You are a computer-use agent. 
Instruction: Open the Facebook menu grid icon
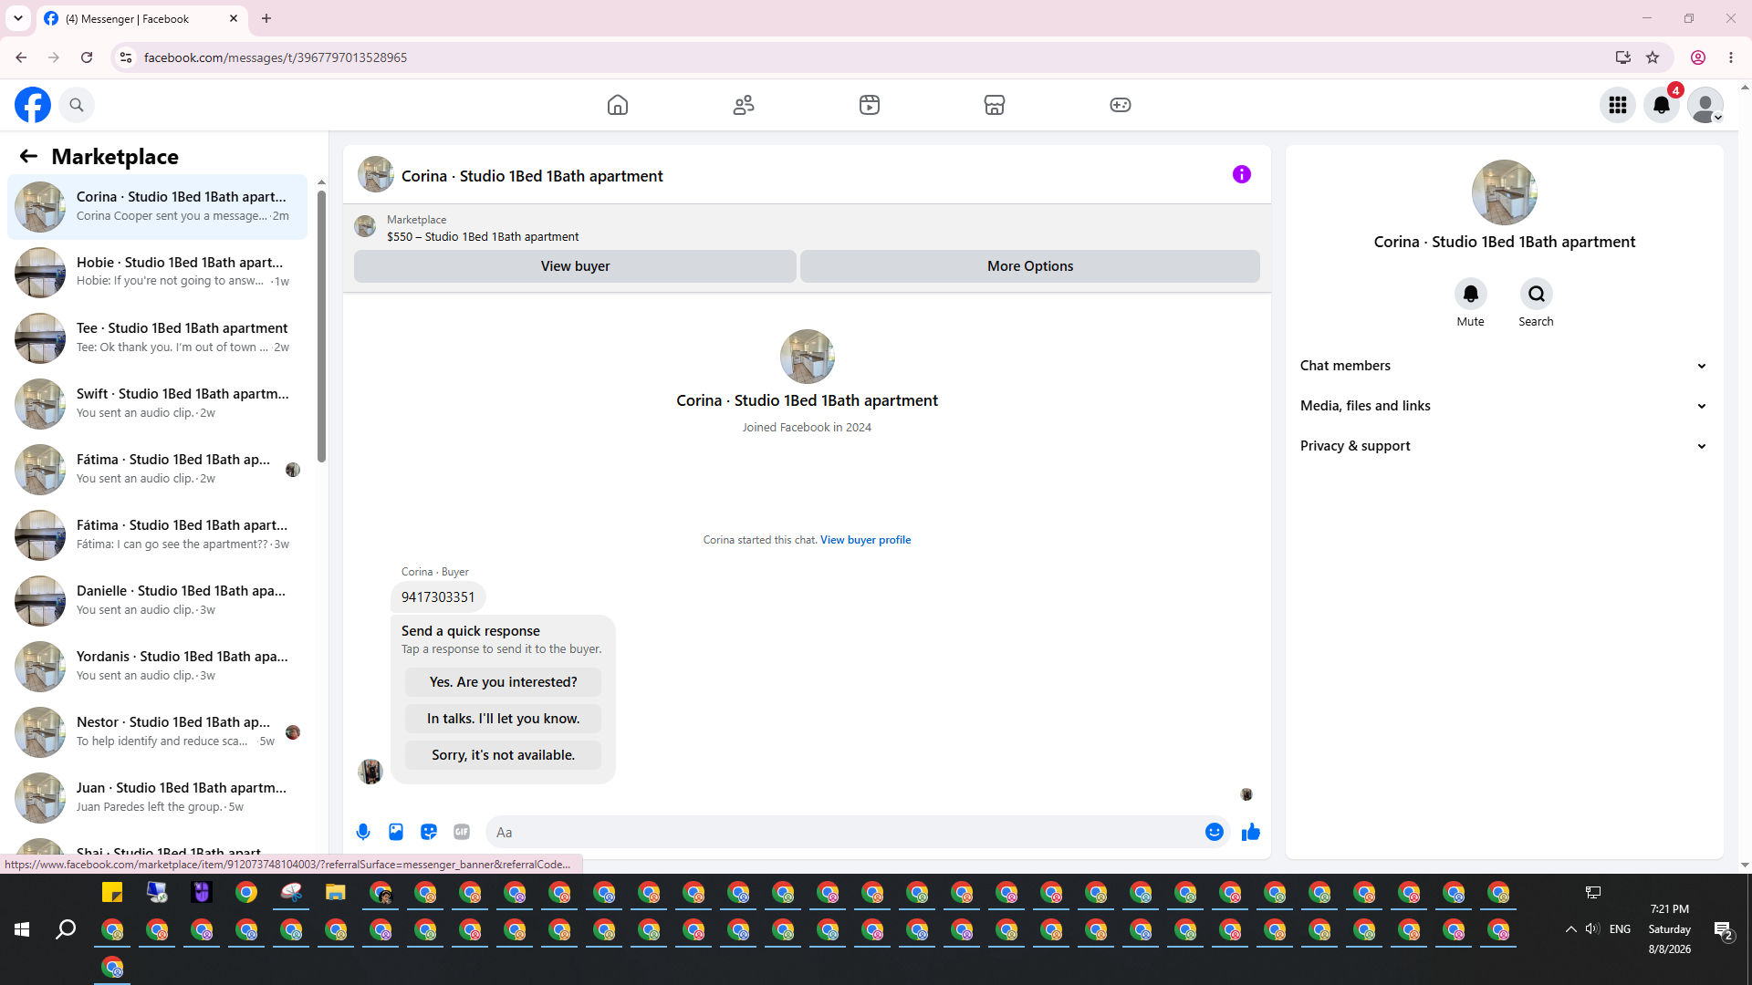(1618, 105)
